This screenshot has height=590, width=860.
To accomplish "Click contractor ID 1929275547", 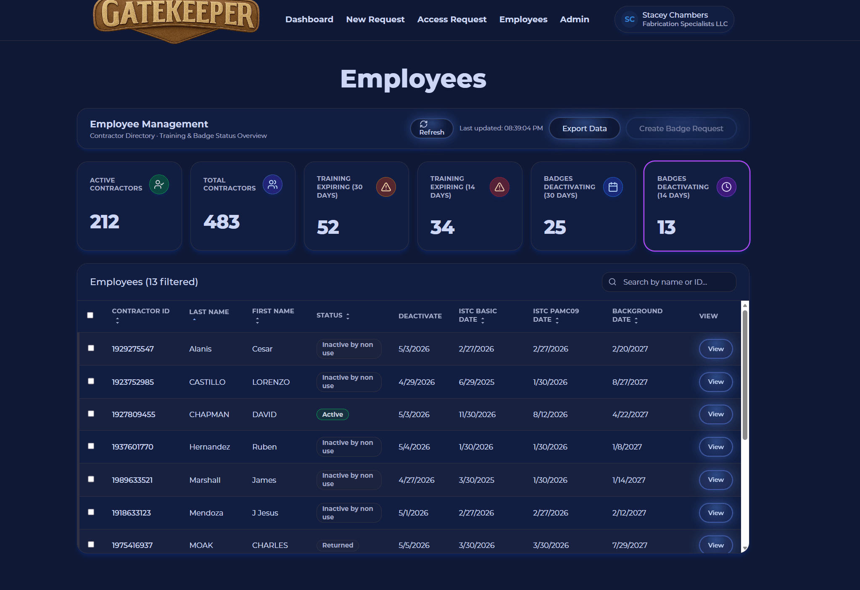I will 133,349.
